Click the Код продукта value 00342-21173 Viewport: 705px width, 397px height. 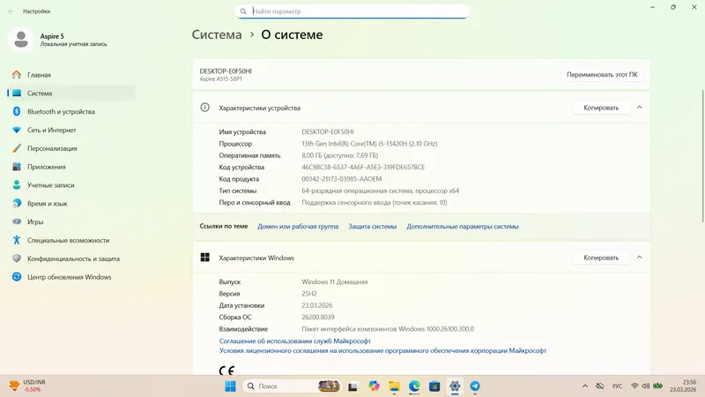[341, 179]
